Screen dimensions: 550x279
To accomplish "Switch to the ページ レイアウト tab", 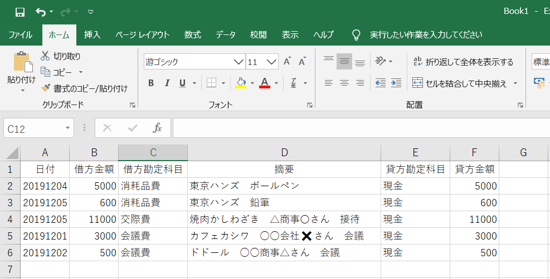I will 143,34.
